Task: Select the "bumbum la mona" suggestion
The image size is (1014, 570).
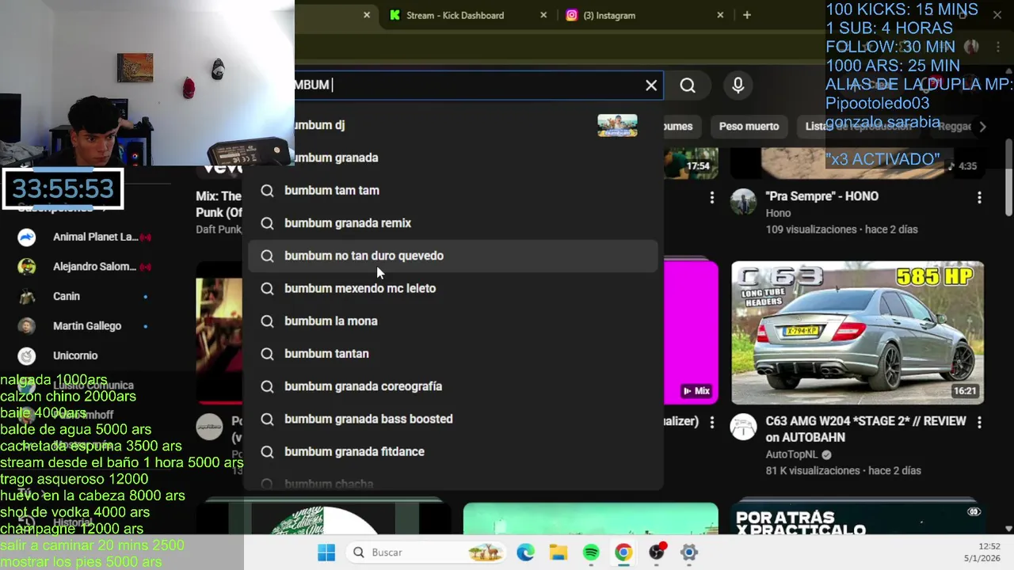Action: click(x=453, y=321)
